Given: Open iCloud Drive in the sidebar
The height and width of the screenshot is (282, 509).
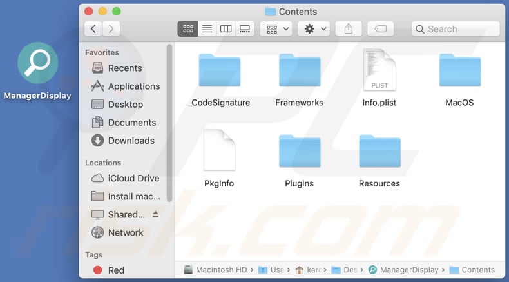Looking at the screenshot, I should point(125,178).
